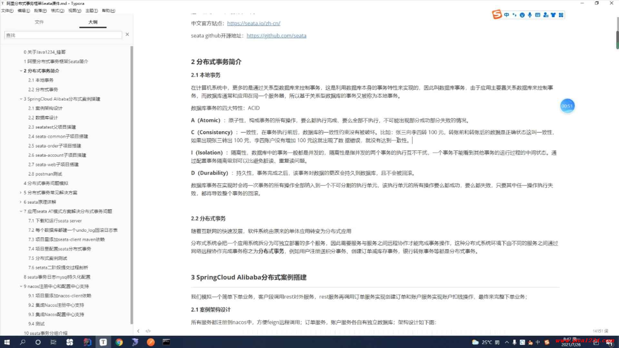This screenshot has height=348, width=619.
Task: Open the seata.io/zh-cn link
Action: 254,23
